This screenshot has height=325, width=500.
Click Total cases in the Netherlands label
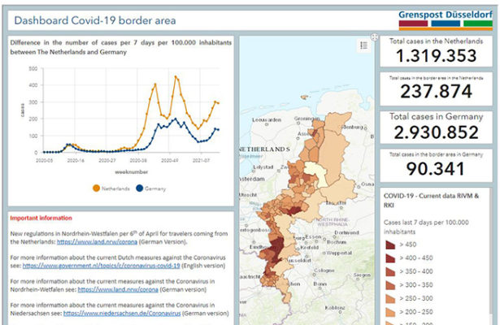point(437,41)
